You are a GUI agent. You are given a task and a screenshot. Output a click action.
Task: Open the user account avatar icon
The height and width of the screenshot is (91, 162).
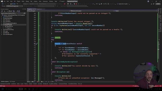148,1
